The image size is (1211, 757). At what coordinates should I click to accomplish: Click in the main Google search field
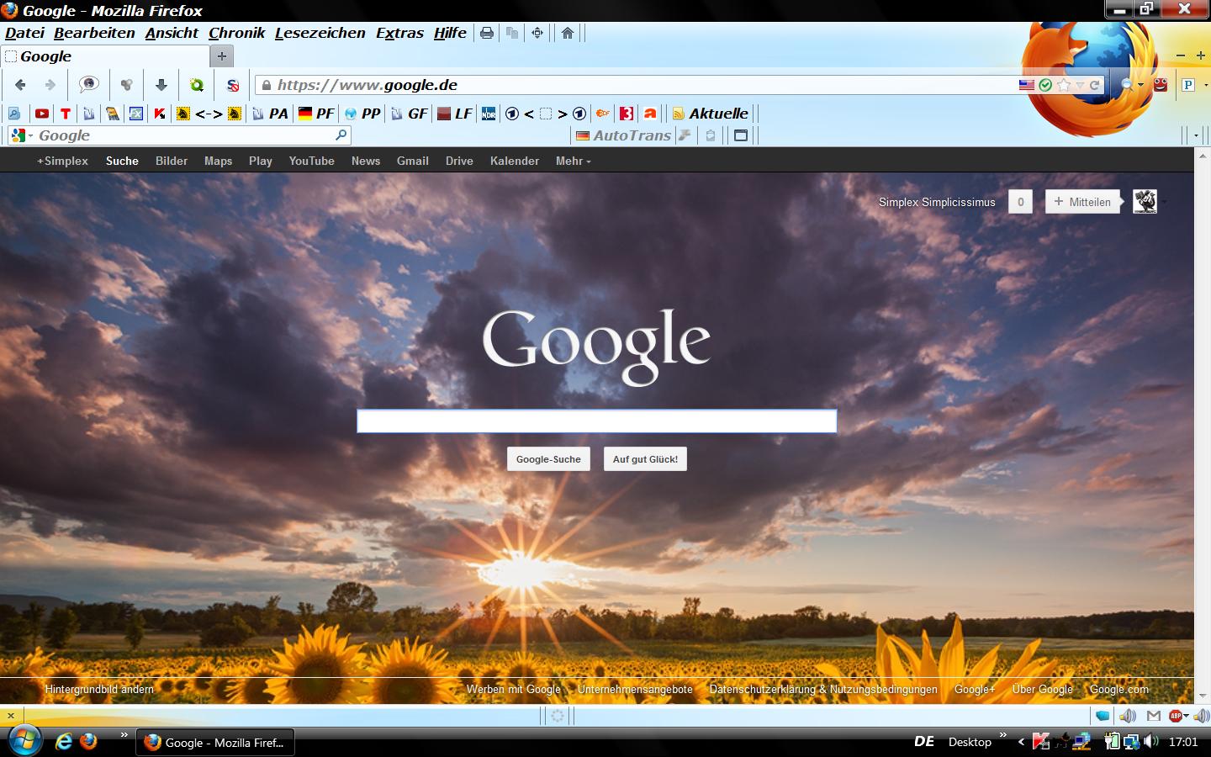tap(596, 421)
